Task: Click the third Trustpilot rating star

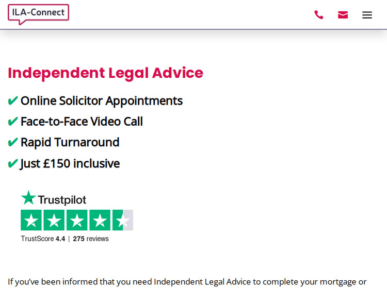Action: click(77, 220)
